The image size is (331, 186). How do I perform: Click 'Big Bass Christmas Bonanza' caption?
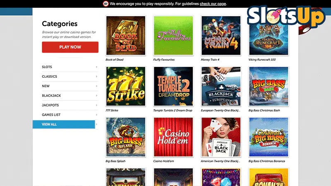pos(266,161)
